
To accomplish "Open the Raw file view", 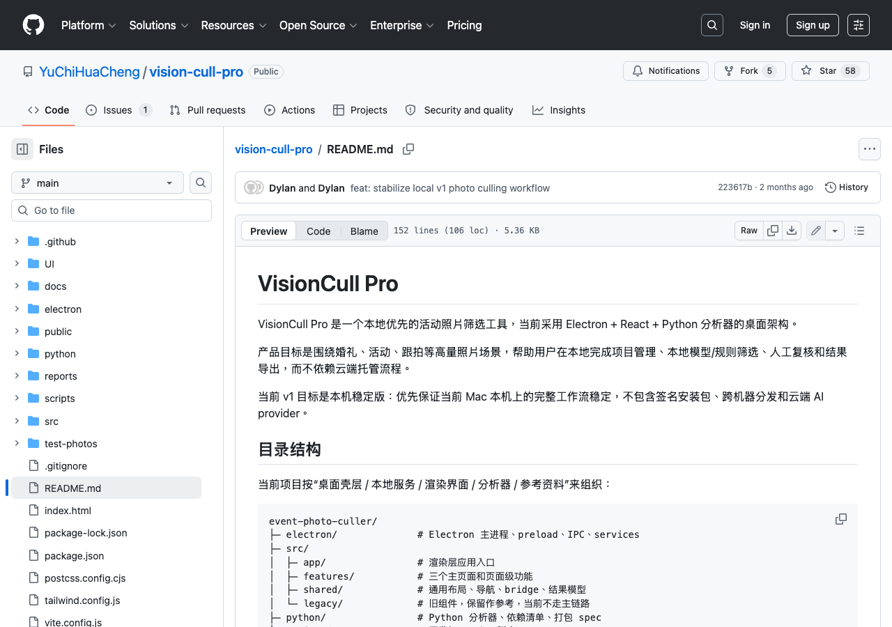I will pyautogui.click(x=749, y=231).
